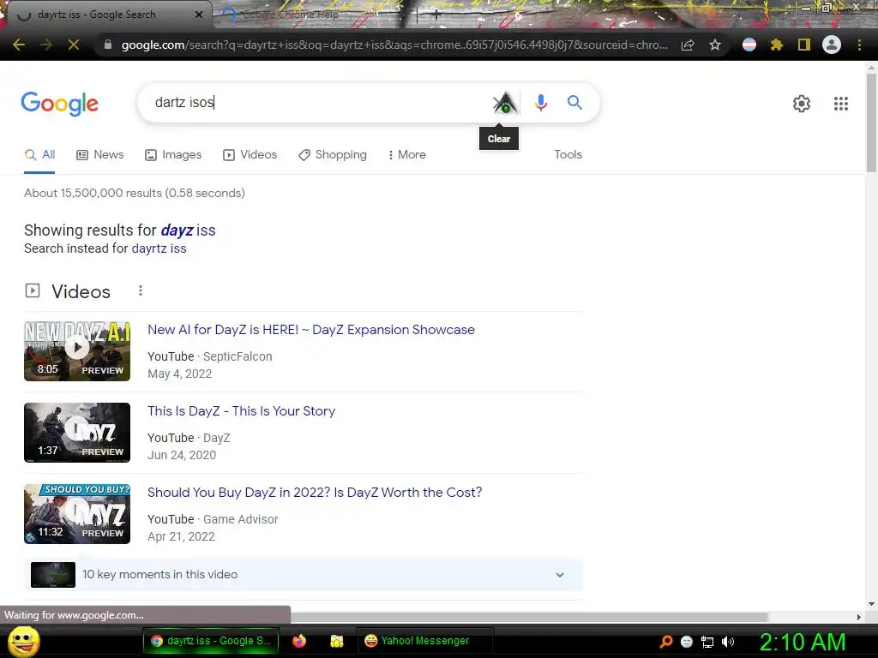Open the volume speaker tray icon

(728, 642)
